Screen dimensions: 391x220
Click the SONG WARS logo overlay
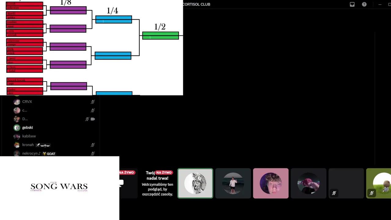pyautogui.click(x=59, y=187)
